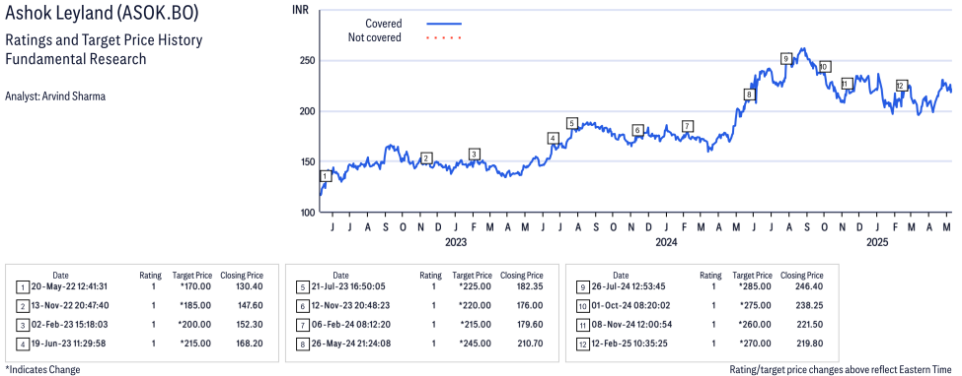Click the Ashok Leyland (ASOK.BO) title

point(102,13)
